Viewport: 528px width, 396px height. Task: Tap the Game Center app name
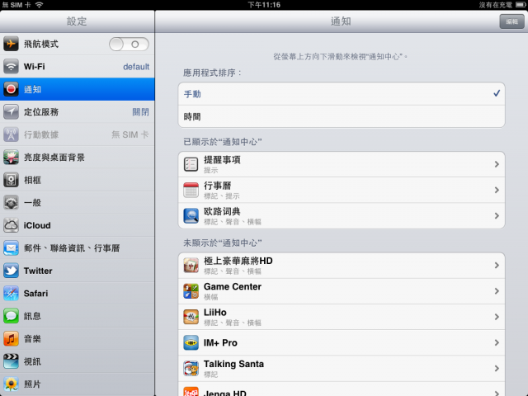point(233,286)
